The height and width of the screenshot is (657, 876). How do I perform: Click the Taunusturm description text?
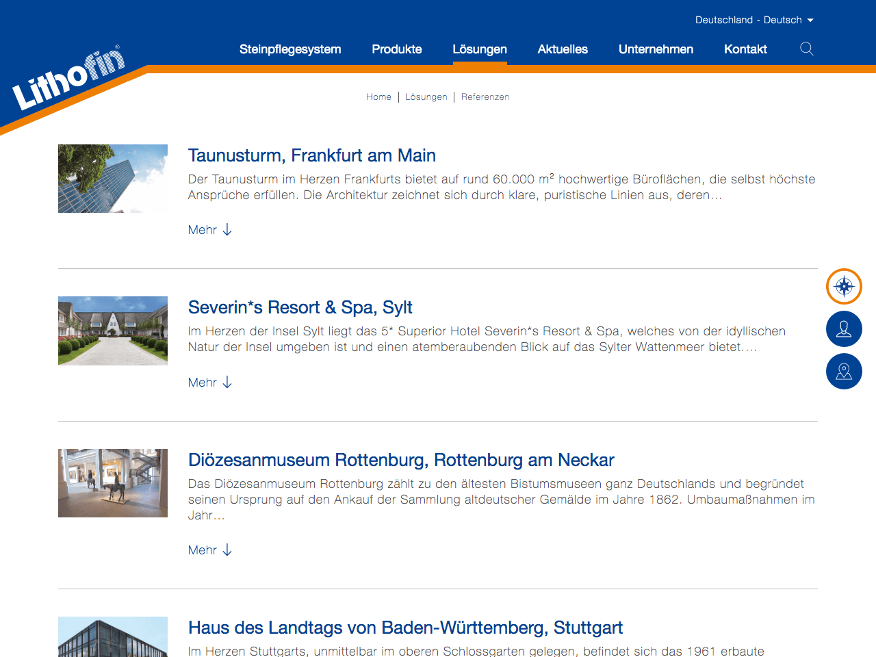pos(502,187)
